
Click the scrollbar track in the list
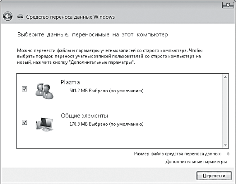[225, 111]
